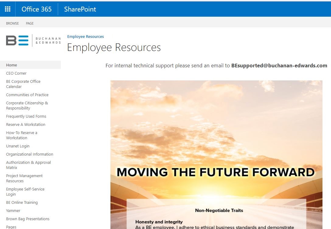Open the CEO Corner page
The width and height of the screenshot is (331, 229).
pyautogui.click(x=16, y=73)
